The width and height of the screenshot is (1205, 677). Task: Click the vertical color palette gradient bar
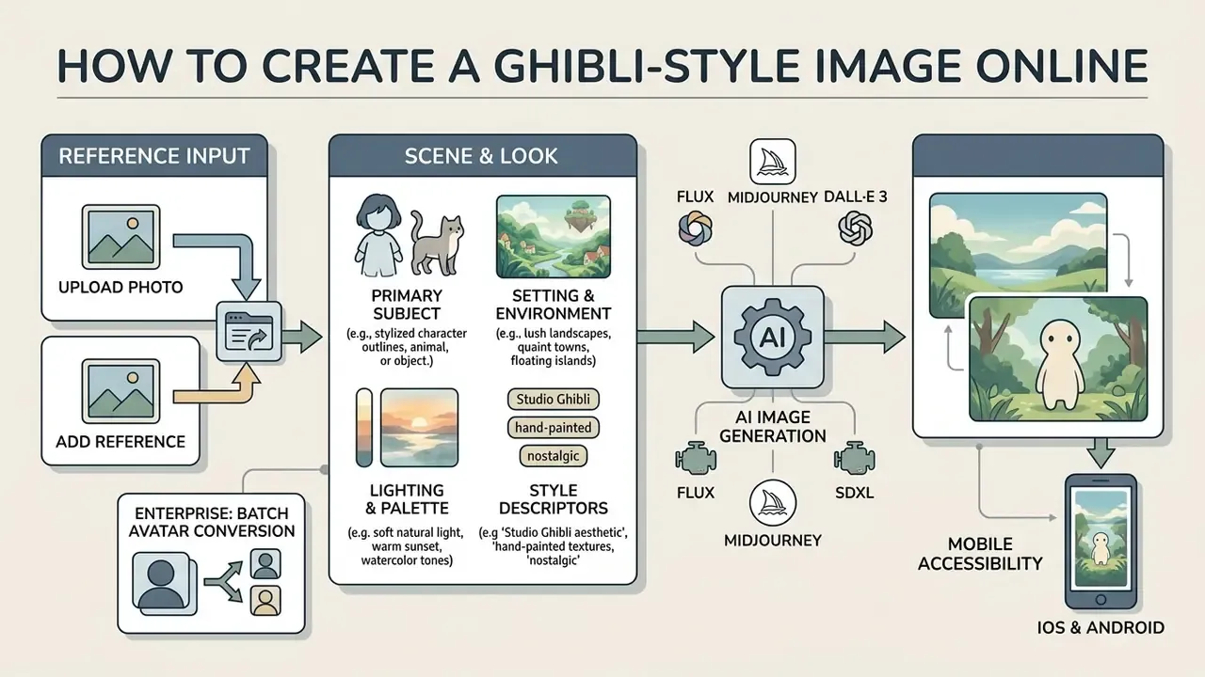(x=363, y=428)
